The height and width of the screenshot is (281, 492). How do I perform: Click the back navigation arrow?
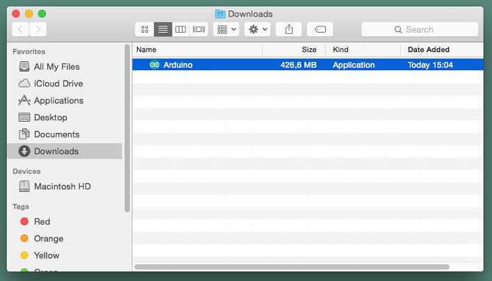click(x=21, y=29)
